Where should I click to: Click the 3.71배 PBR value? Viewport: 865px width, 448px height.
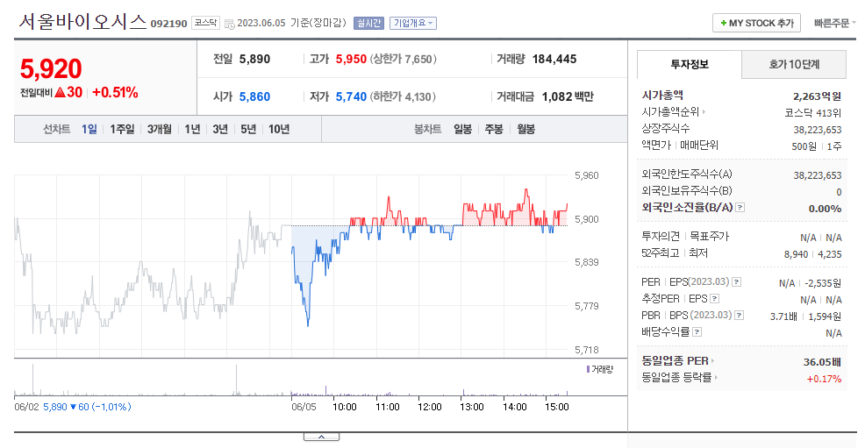tap(783, 316)
